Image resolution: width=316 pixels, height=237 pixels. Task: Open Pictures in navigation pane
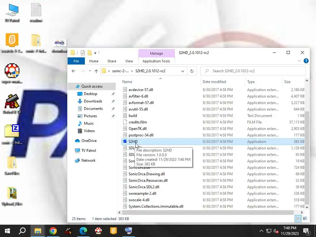[90, 116]
